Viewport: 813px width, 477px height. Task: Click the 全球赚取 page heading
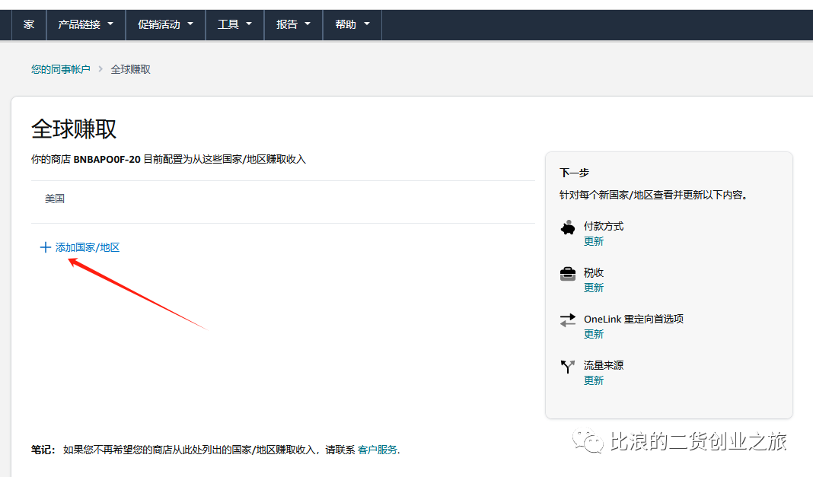[74, 129]
